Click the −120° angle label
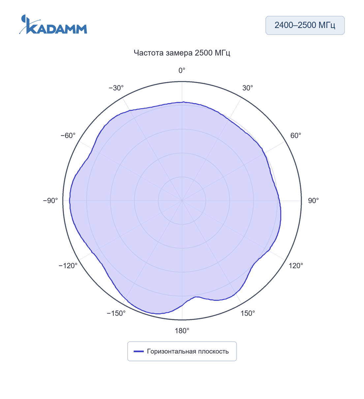The height and width of the screenshot is (399, 364). [68, 266]
